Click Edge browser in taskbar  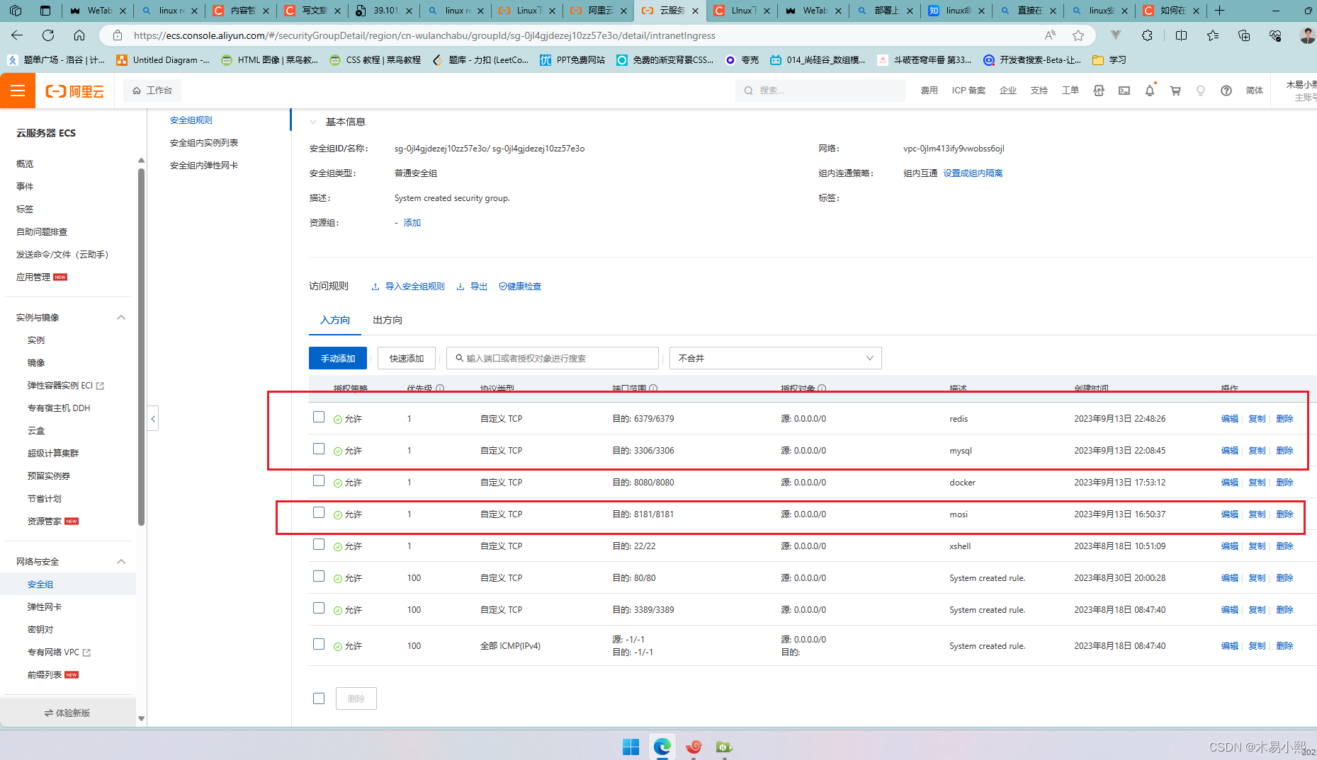tap(662, 747)
